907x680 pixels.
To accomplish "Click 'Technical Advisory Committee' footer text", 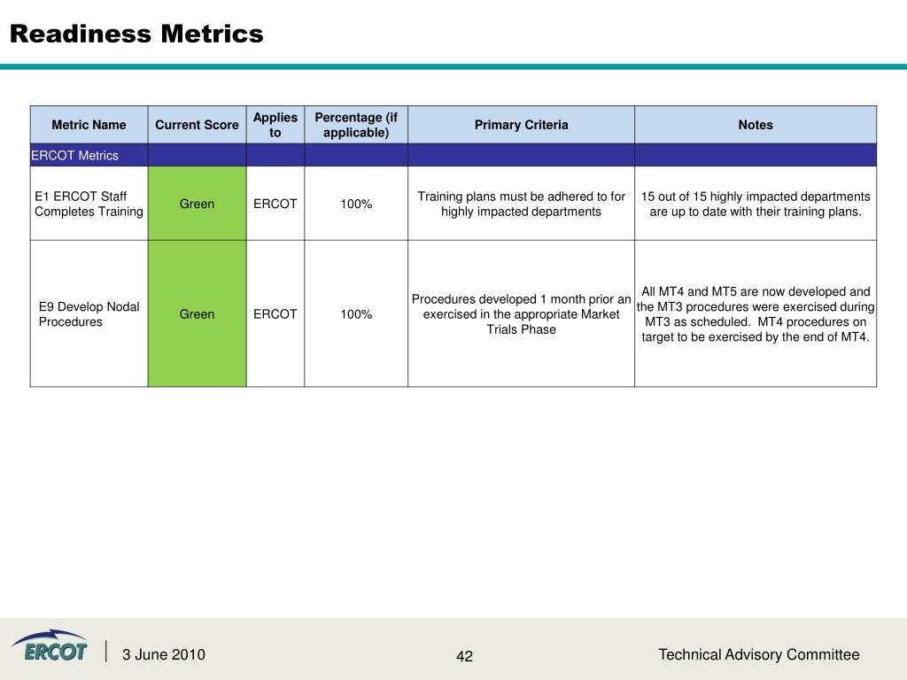I will pyautogui.click(x=759, y=654).
